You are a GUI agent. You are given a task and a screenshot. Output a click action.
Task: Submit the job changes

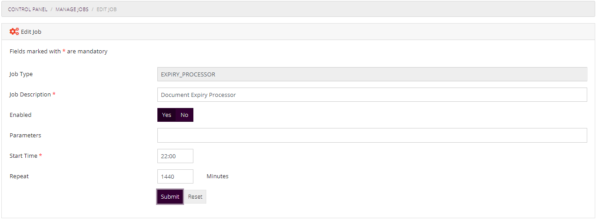170,197
